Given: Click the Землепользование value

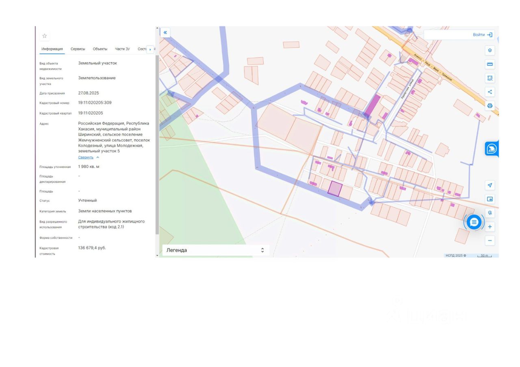Looking at the screenshot, I should pos(97,78).
